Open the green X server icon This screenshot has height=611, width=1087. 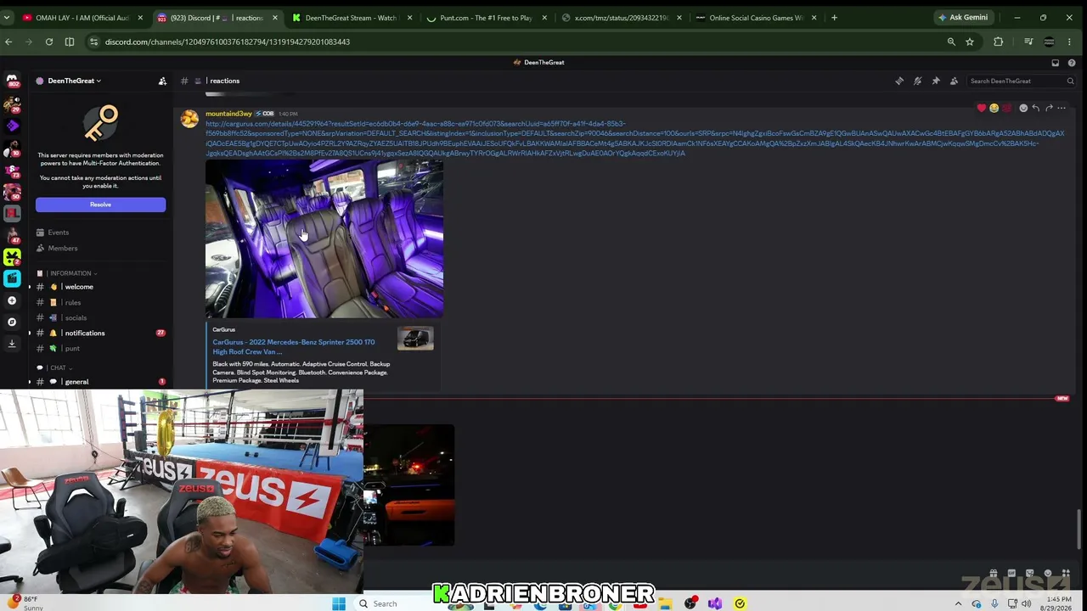(x=12, y=256)
